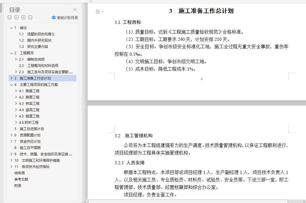Open 5 施工总进度计划 heading
Screen dimensions: 306x203
tap(29, 129)
